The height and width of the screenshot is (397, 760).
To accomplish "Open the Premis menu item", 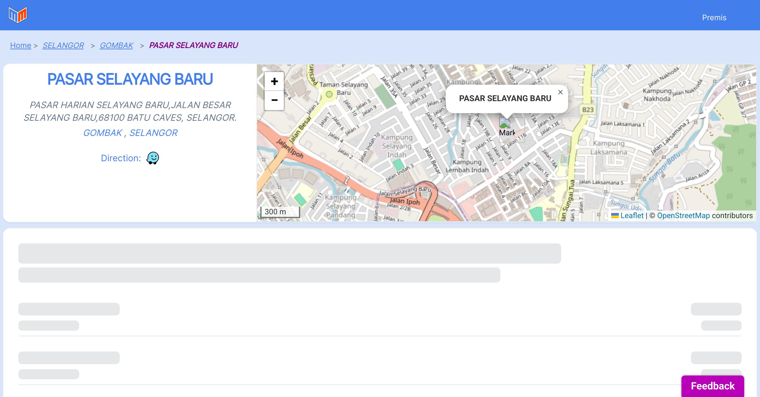I will coord(714,18).
